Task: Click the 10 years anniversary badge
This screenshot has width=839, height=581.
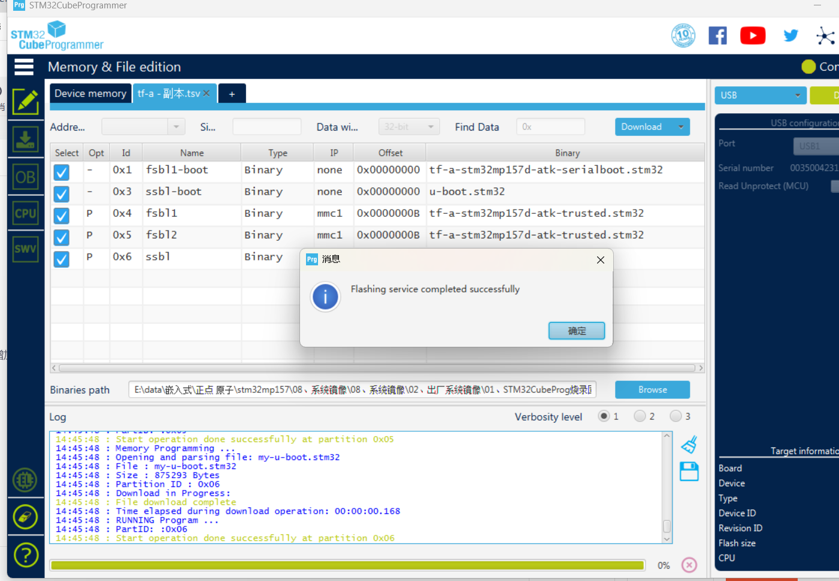Action: [x=683, y=35]
